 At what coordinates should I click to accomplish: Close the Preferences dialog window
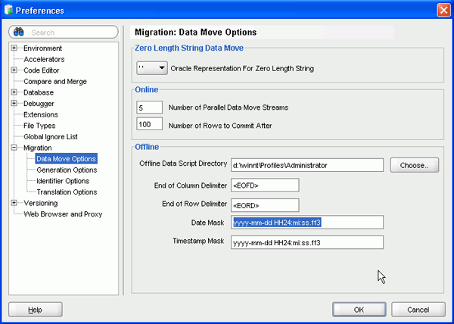pos(443,10)
